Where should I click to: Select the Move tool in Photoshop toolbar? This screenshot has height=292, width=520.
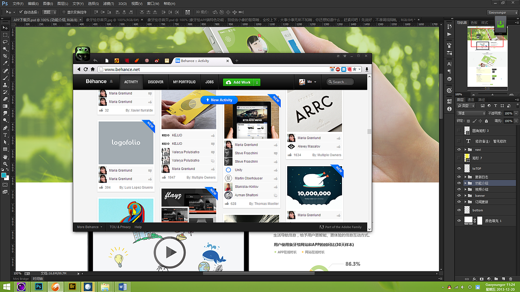(5, 28)
